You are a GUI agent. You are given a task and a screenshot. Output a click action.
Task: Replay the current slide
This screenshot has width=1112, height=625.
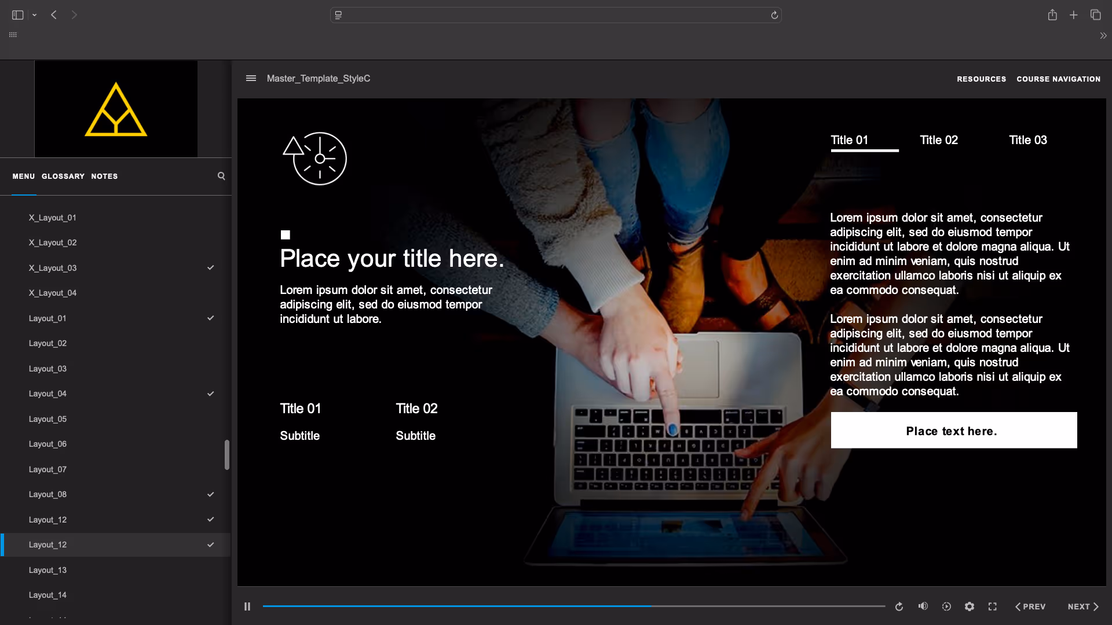coord(899,606)
